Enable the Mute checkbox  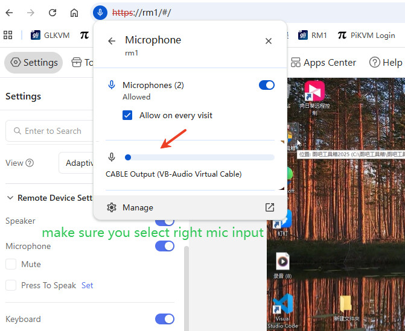coord(11,264)
